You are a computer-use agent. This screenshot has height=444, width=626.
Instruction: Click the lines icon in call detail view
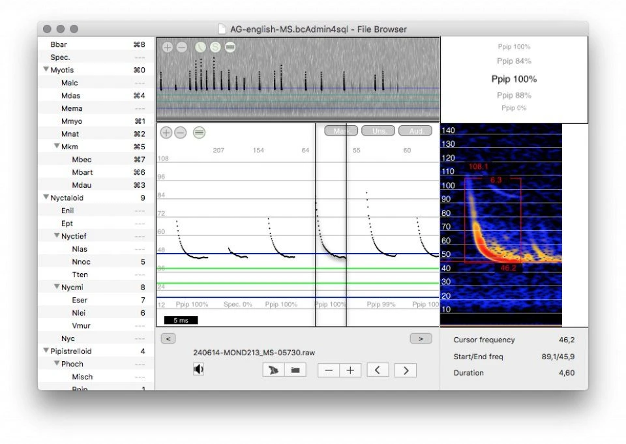199,132
